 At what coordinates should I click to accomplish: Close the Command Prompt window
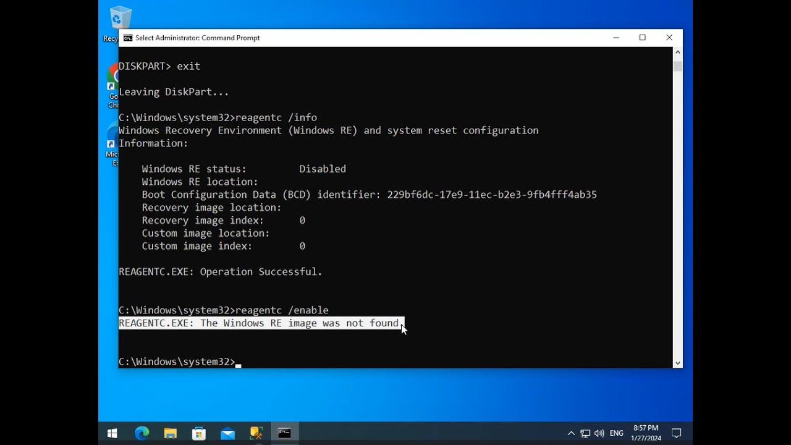click(x=669, y=38)
